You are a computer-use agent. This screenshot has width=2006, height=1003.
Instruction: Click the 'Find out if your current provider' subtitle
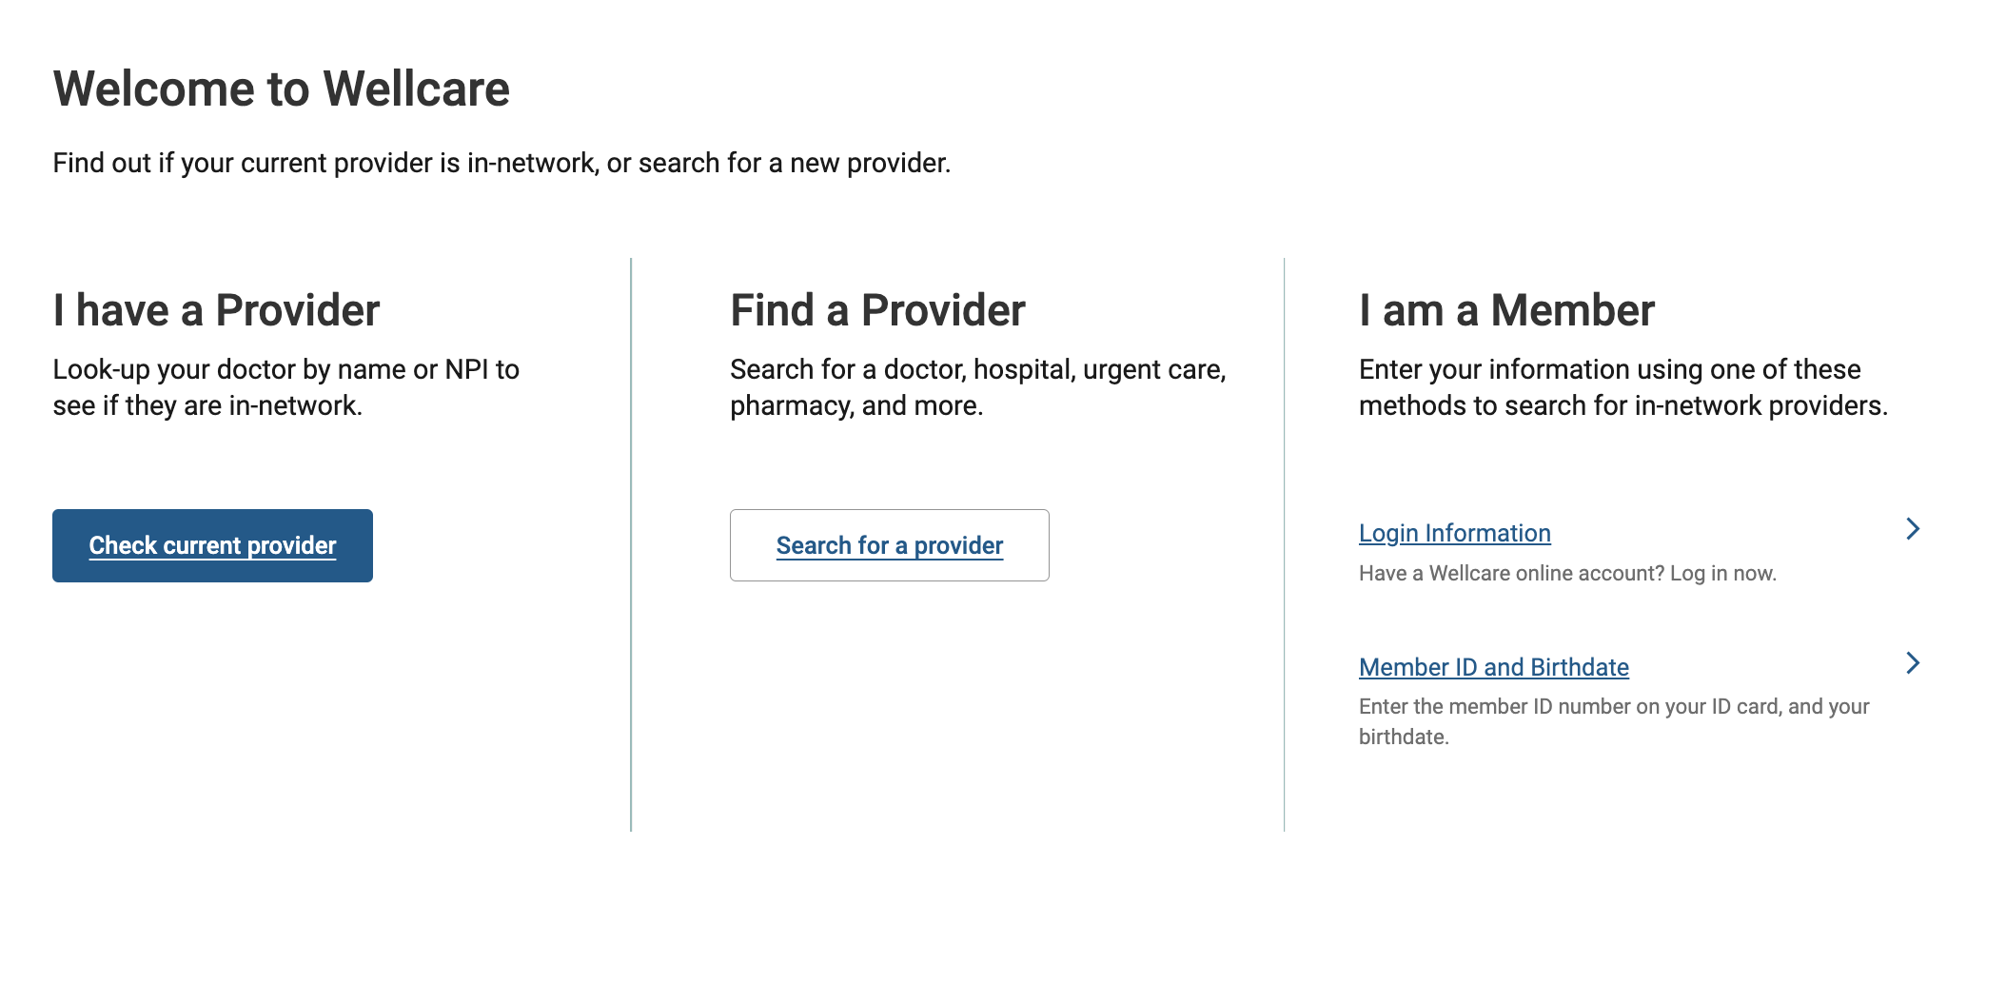click(x=501, y=163)
